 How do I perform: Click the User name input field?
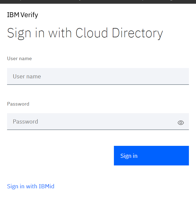[x=98, y=76]
